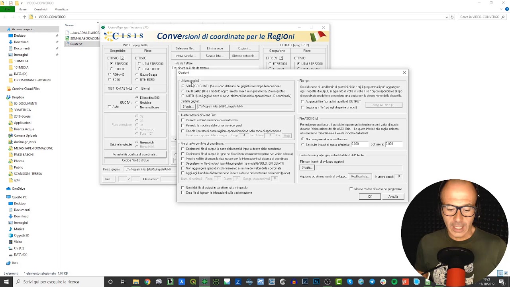Click quota inferiori threshold value field
The image size is (510, 287).
(359, 144)
